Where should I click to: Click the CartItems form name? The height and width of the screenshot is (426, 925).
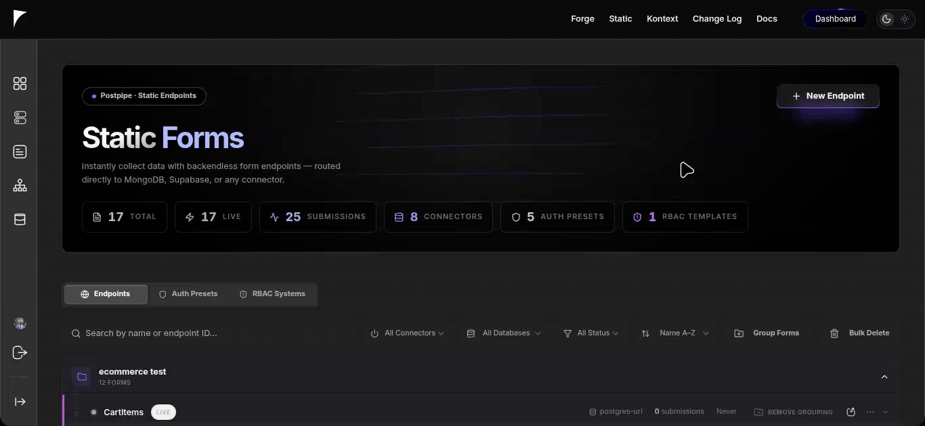click(x=123, y=412)
